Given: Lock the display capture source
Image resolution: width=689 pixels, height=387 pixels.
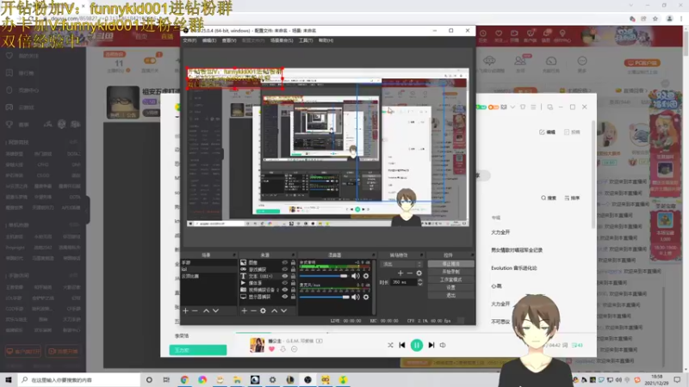Looking at the screenshot, I should click(x=293, y=297).
